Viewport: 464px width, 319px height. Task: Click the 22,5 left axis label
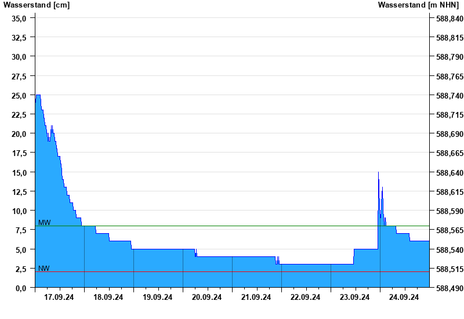(x=19, y=115)
